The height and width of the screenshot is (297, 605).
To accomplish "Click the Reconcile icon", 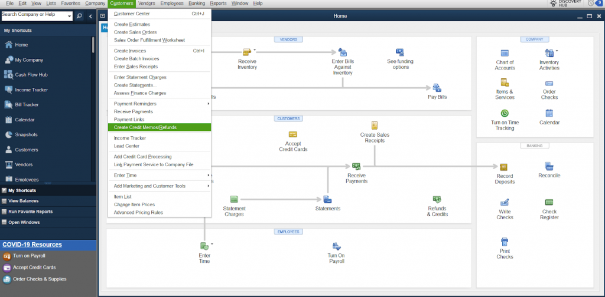I will (549, 166).
